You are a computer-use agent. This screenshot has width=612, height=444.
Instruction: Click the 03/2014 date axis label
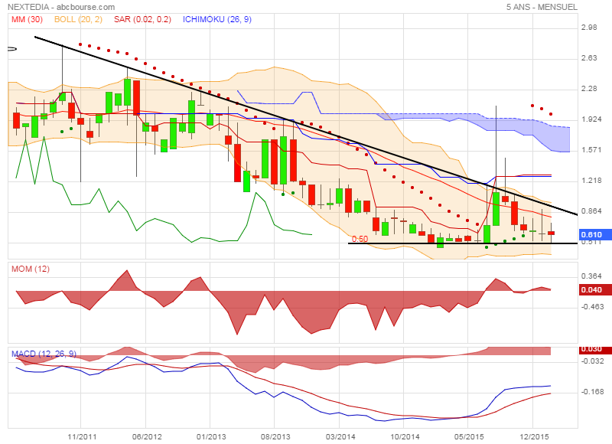click(x=340, y=436)
